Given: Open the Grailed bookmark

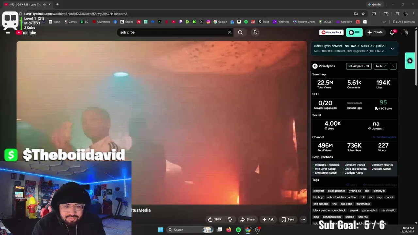Looking at the screenshot, I should [x=127, y=22].
